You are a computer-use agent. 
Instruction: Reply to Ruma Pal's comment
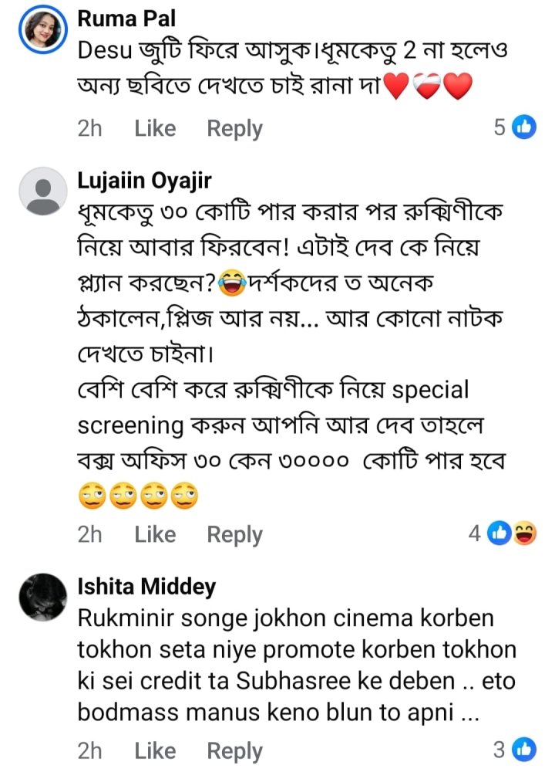click(x=234, y=128)
